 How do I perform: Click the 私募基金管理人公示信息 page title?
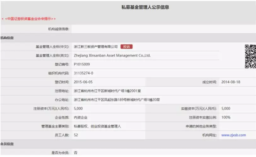pos(145,7)
